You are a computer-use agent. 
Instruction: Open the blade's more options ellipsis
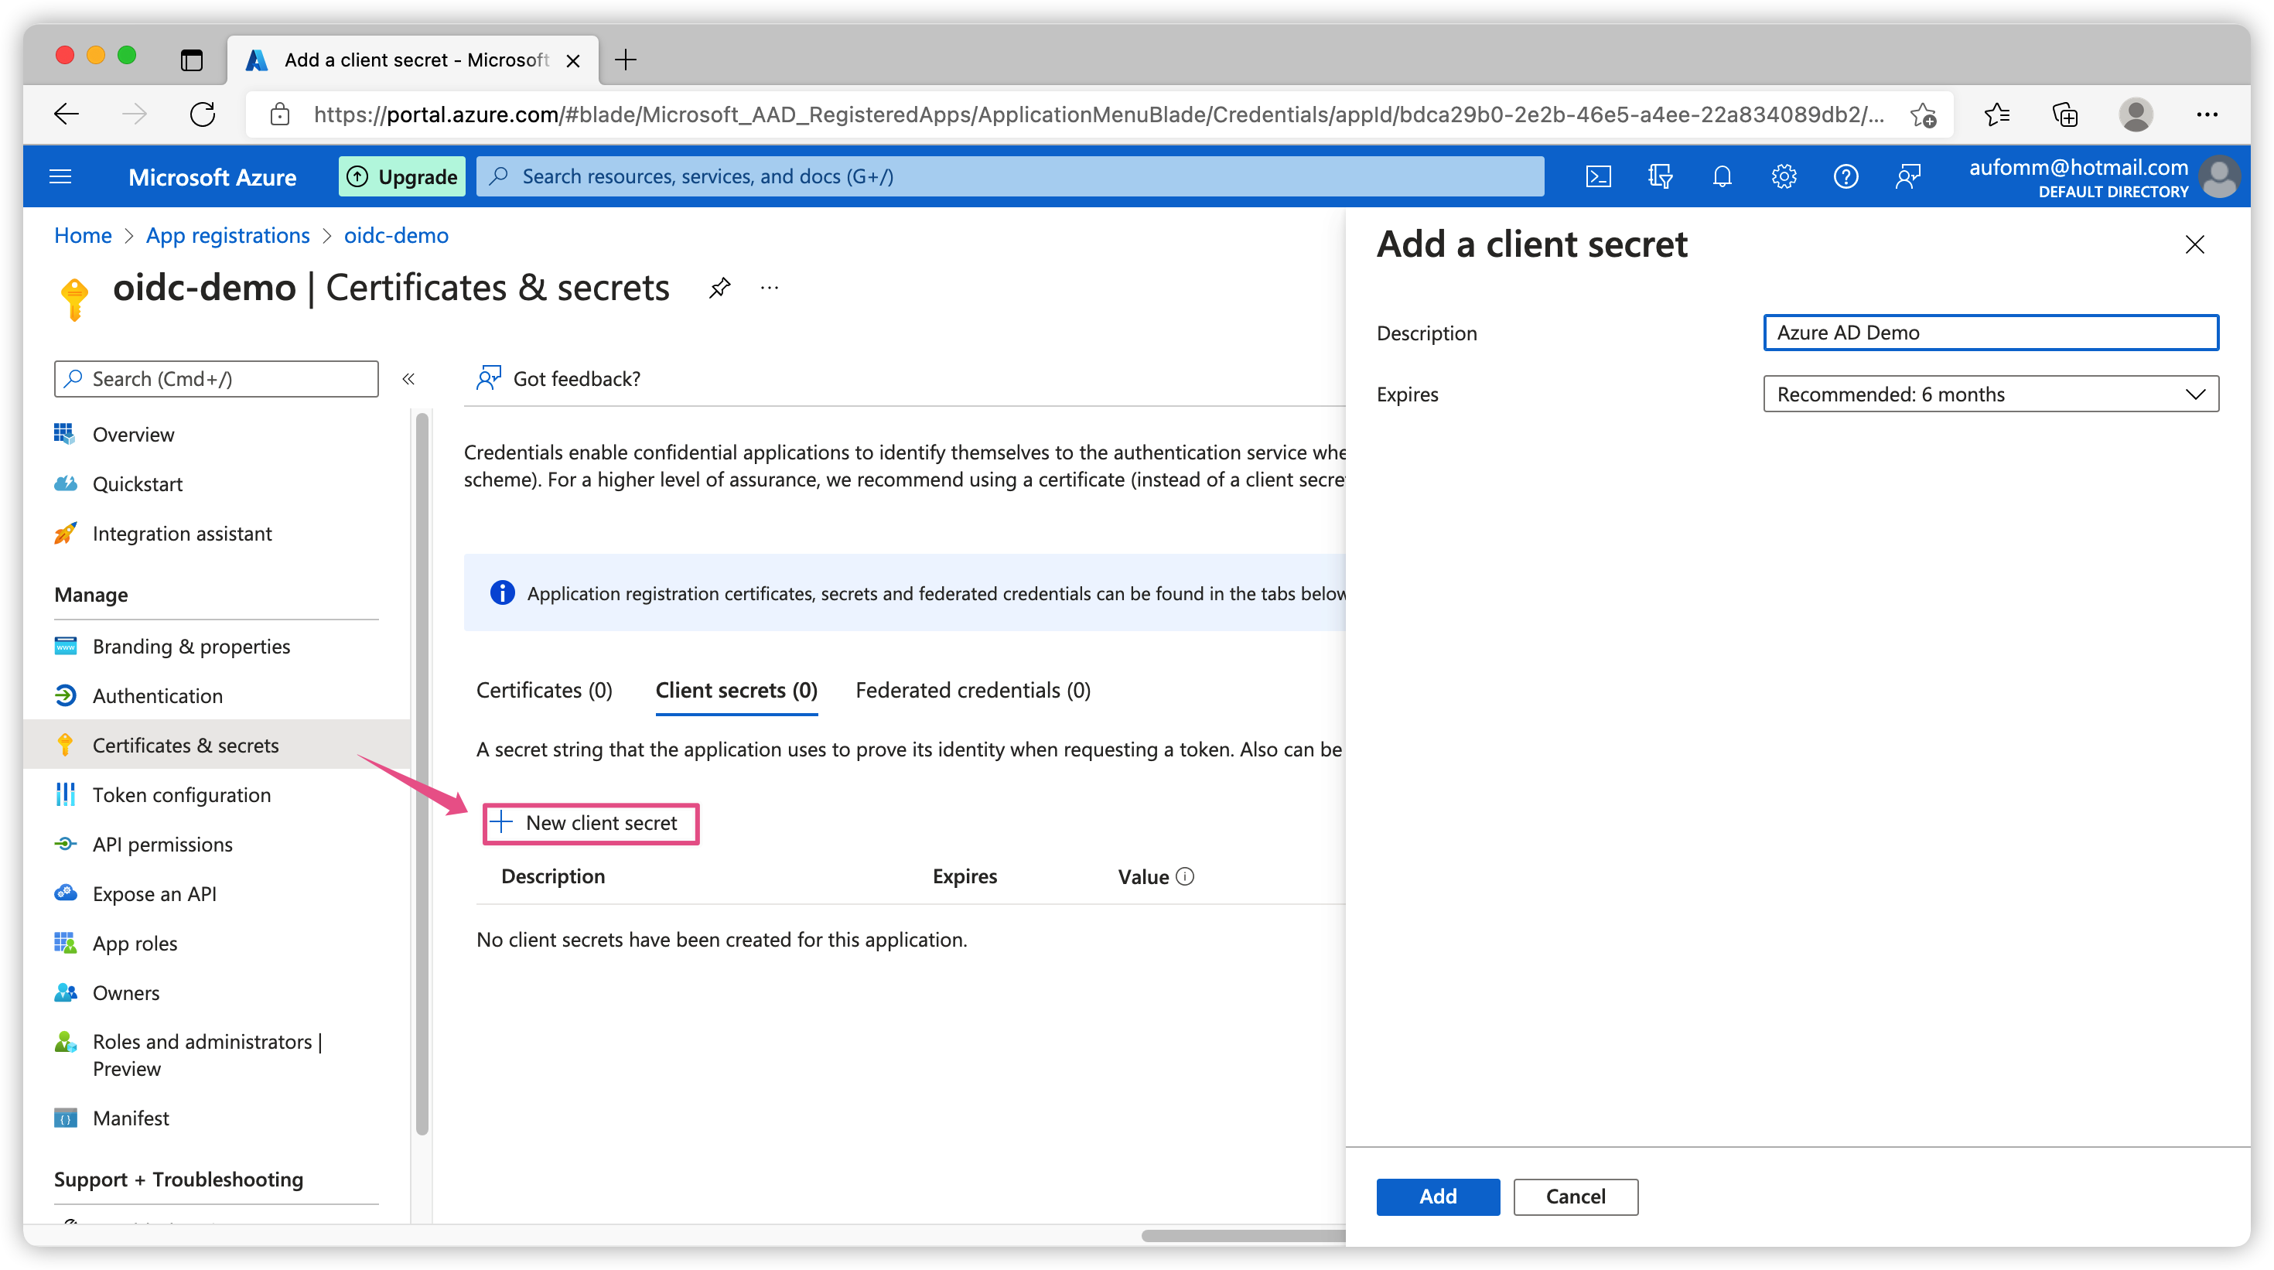769,288
